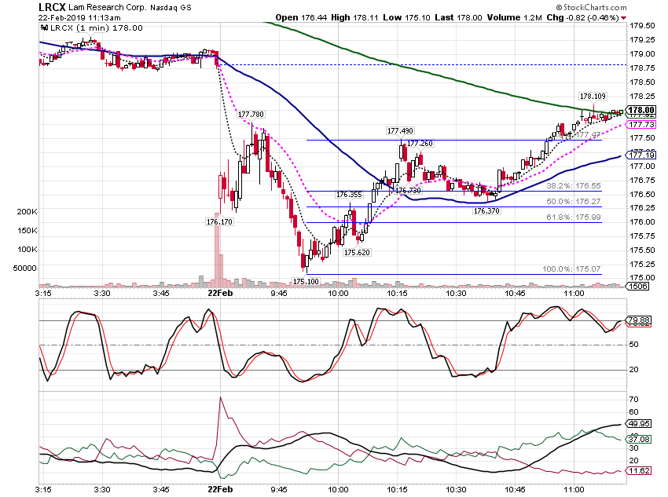Click the 178.109 session high annotation
This screenshot has height=497, width=668.
pyautogui.click(x=593, y=96)
